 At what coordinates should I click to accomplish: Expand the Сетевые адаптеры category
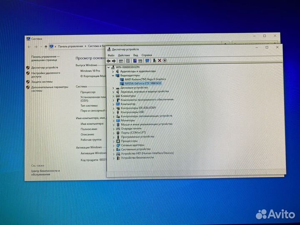tap(114, 145)
